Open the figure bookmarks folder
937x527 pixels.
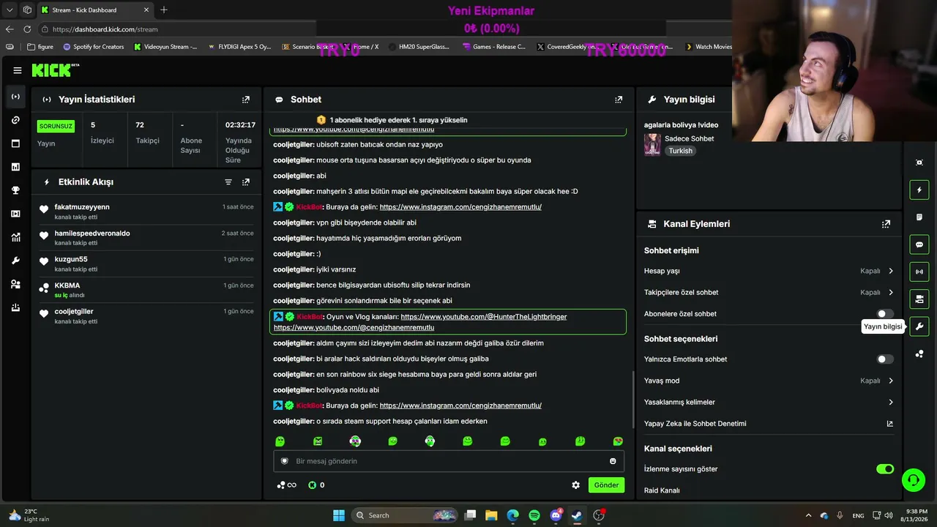[x=40, y=47]
